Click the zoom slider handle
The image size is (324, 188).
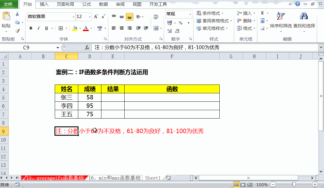pyautogui.click(x=294, y=185)
